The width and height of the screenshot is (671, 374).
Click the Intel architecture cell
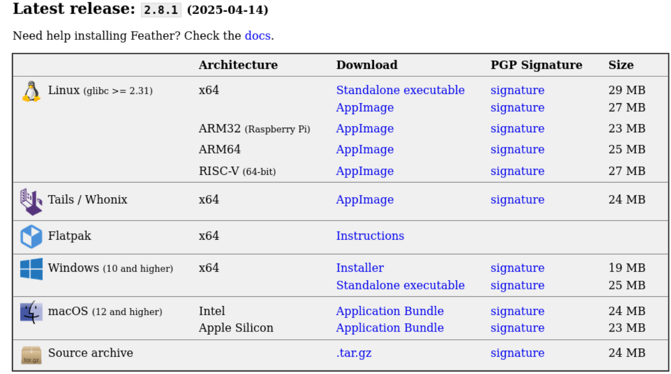pos(212,311)
